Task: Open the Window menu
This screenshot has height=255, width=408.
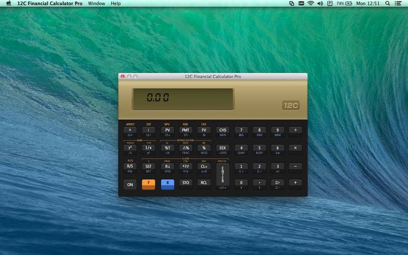Action: 96,4
